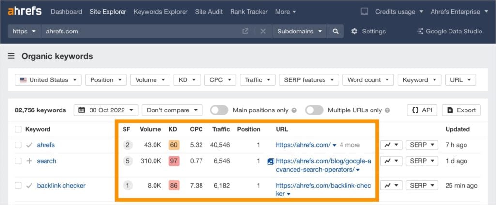Open Google Data Studio integration
This screenshot has height=205, width=496.
449,32
